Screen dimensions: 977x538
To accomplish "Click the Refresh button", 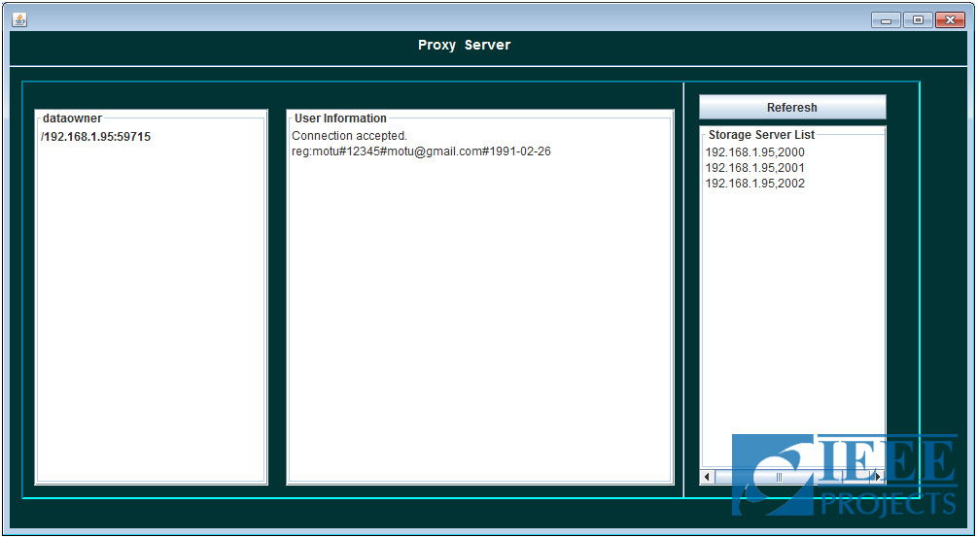I will click(792, 107).
